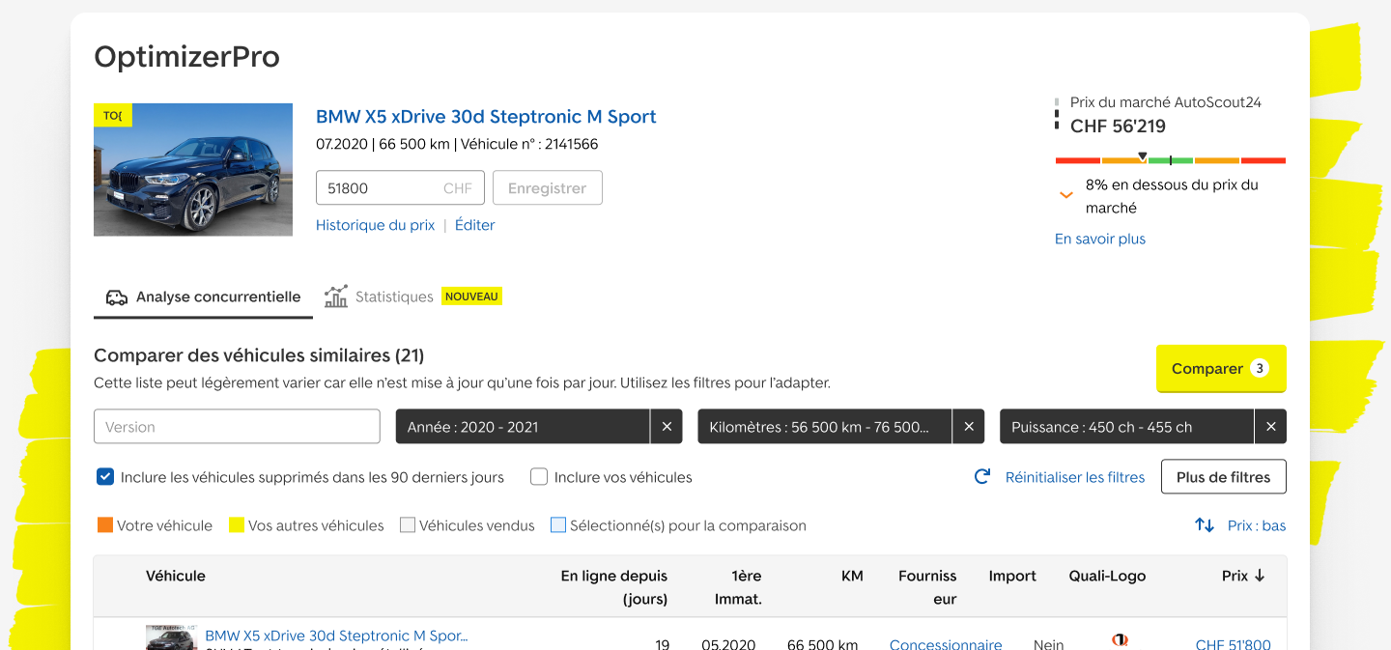Click the Version search field

(x=237, y=427)
